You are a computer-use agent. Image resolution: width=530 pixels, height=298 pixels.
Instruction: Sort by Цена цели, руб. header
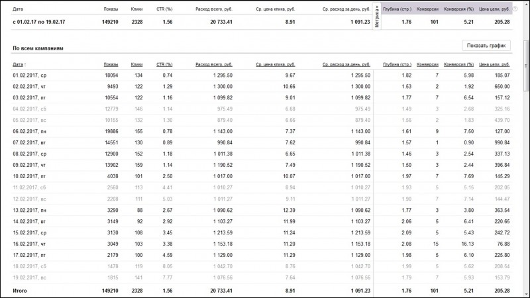[x=494, y=64]
